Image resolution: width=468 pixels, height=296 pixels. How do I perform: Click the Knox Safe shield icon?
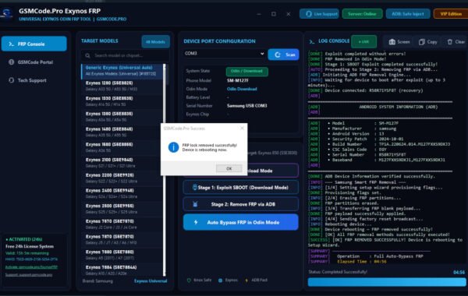pyautogui.click(x=189, y=280)
